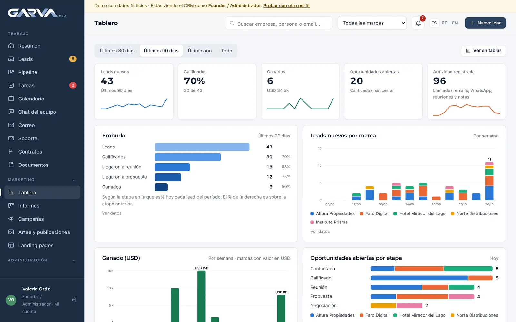Toggle Instituto Prisma legend in Leads nuevos chart
This screenshot has height=322, width=516.
pyautogui.click(x=329, y=222)
